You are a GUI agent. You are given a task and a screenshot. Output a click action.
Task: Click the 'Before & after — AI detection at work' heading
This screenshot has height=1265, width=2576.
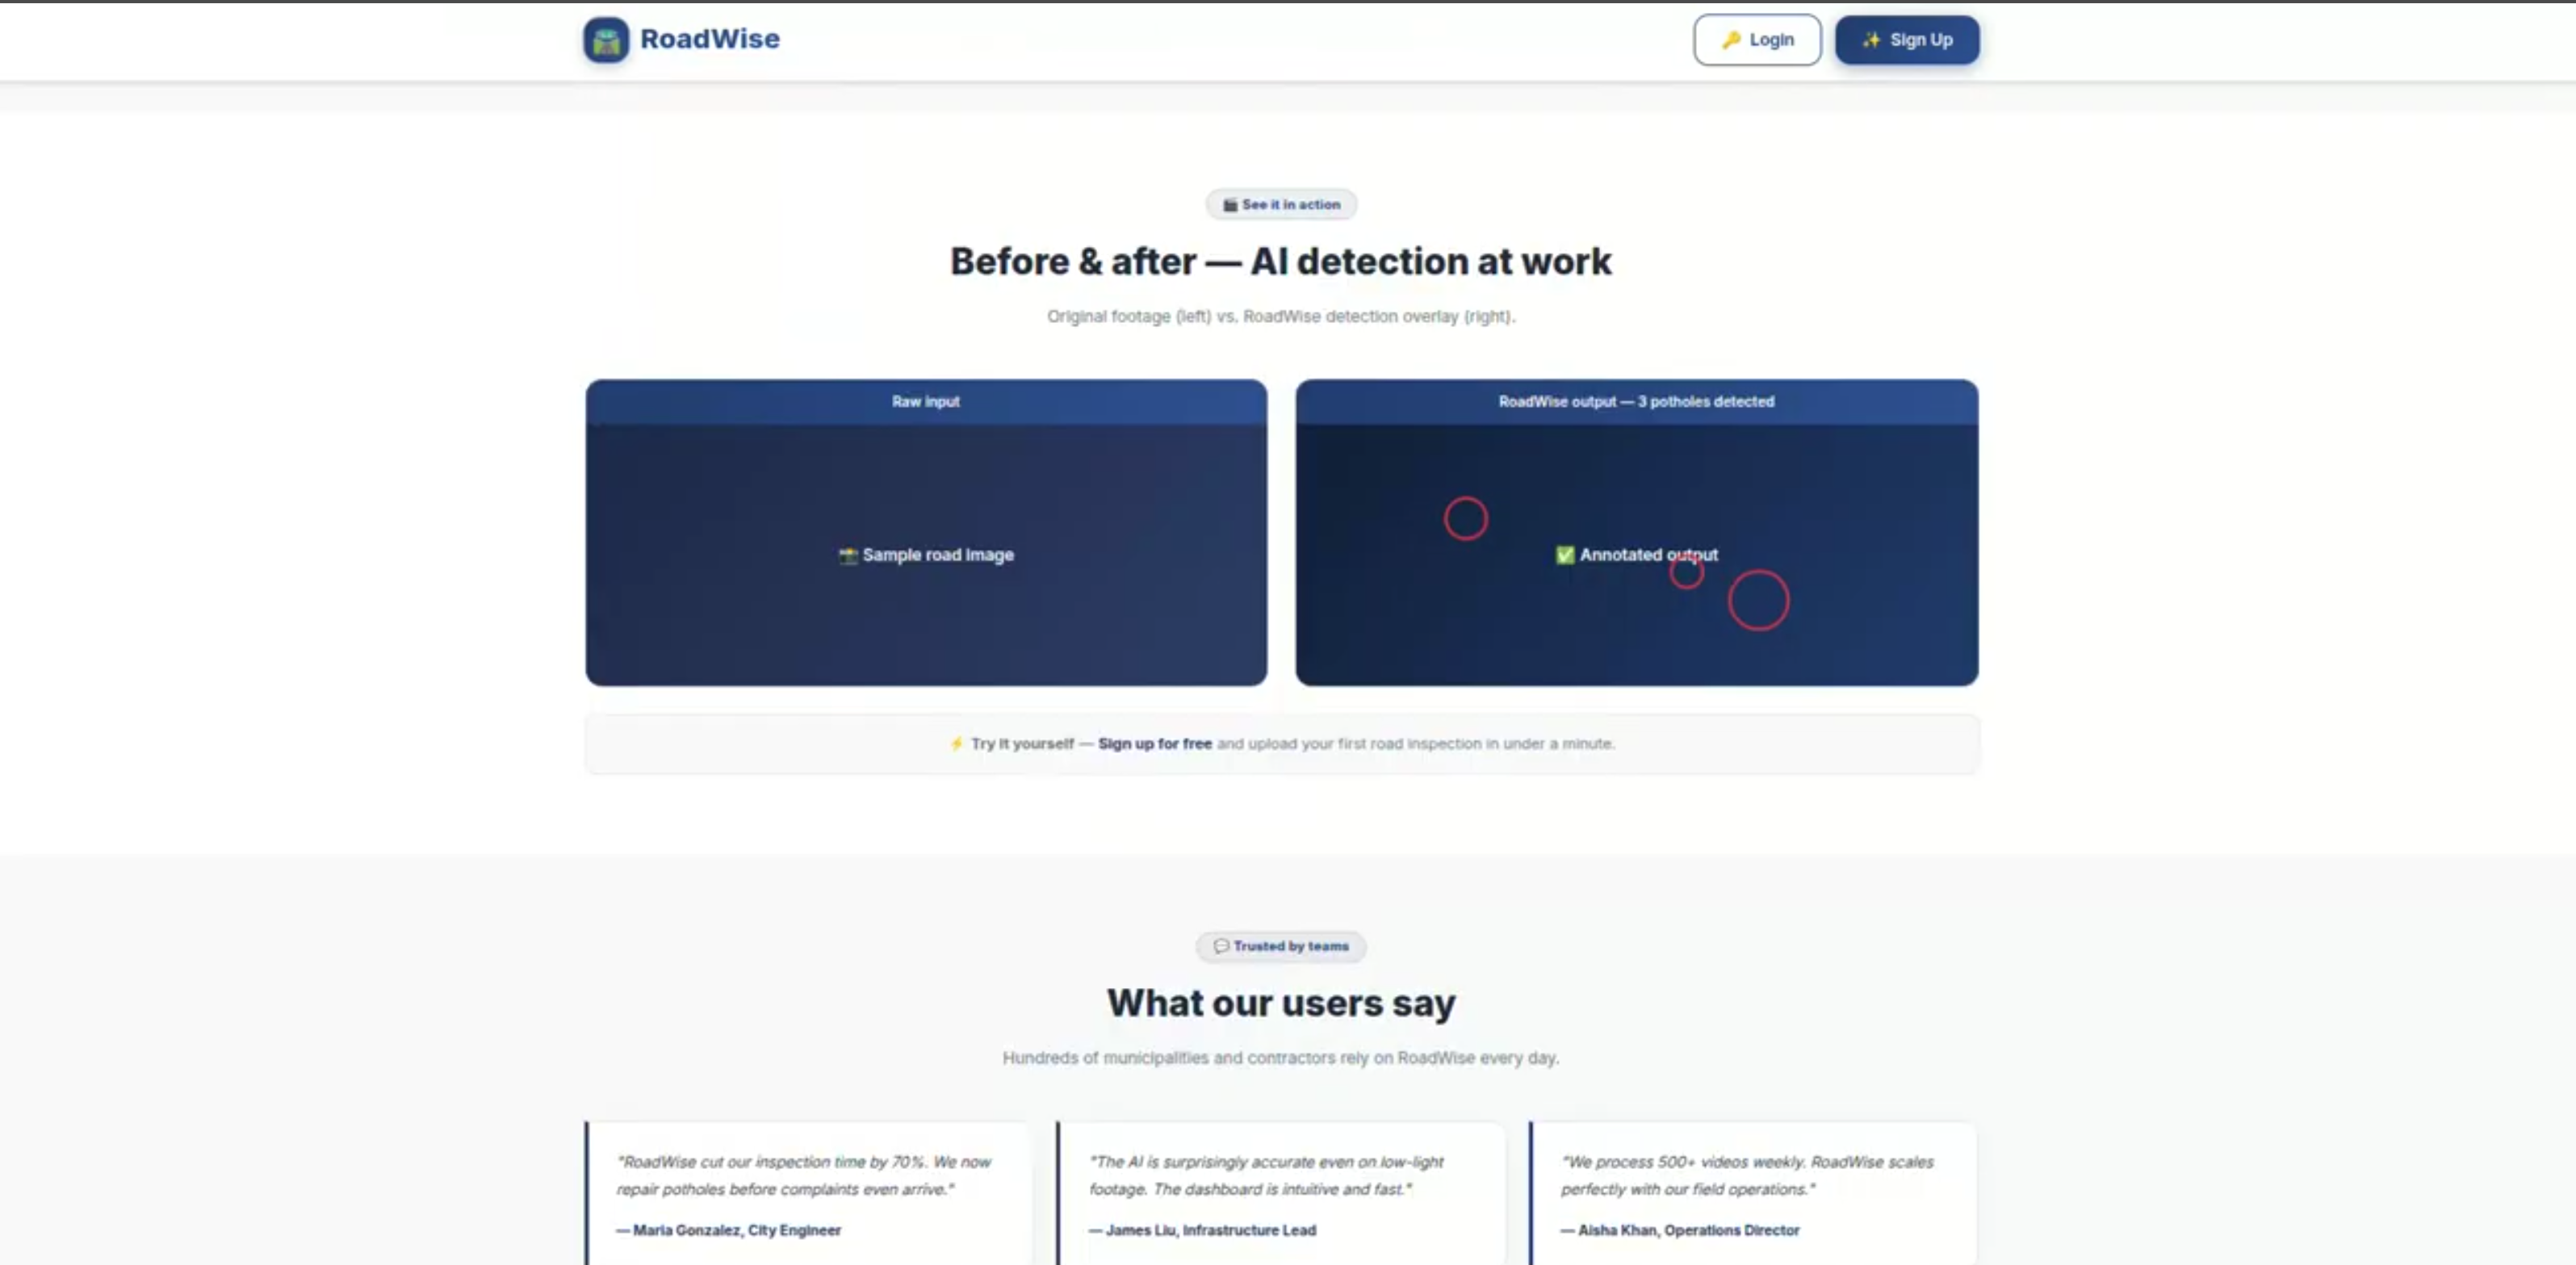pos(1281,261)
